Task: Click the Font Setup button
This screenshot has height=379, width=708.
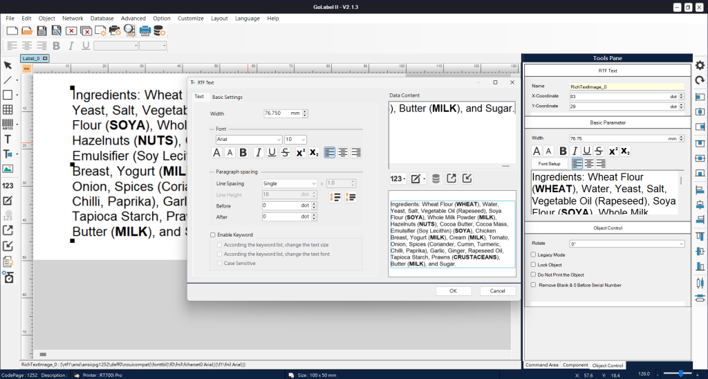Action: [550, 163]
